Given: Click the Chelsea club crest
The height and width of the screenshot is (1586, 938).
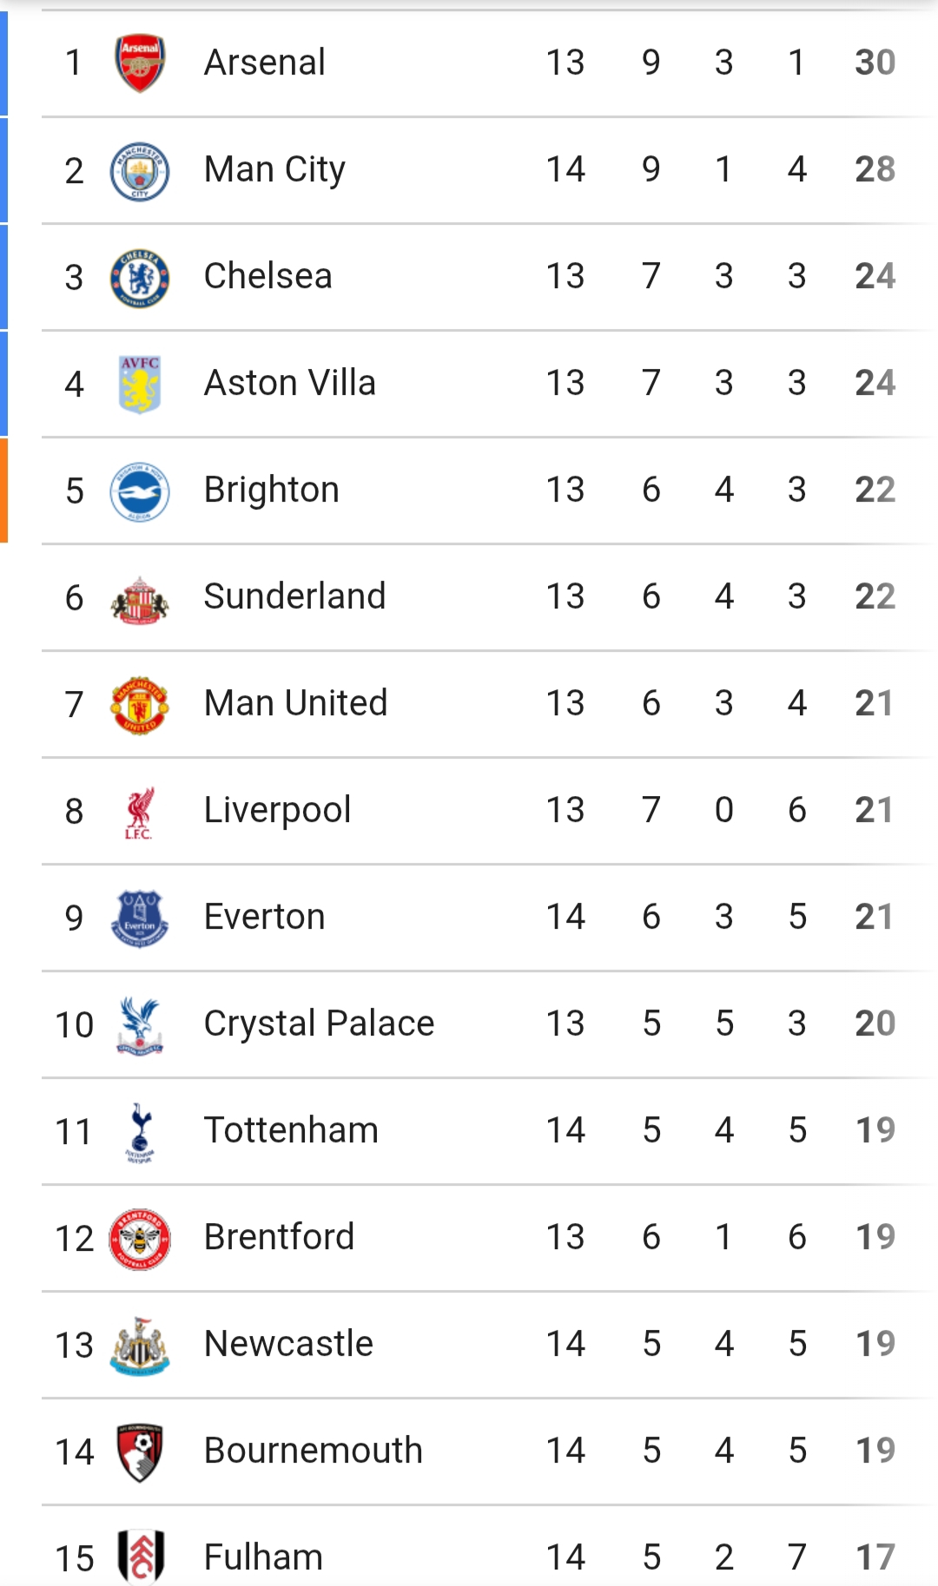Looking at the screenshot, I should 140,278.
